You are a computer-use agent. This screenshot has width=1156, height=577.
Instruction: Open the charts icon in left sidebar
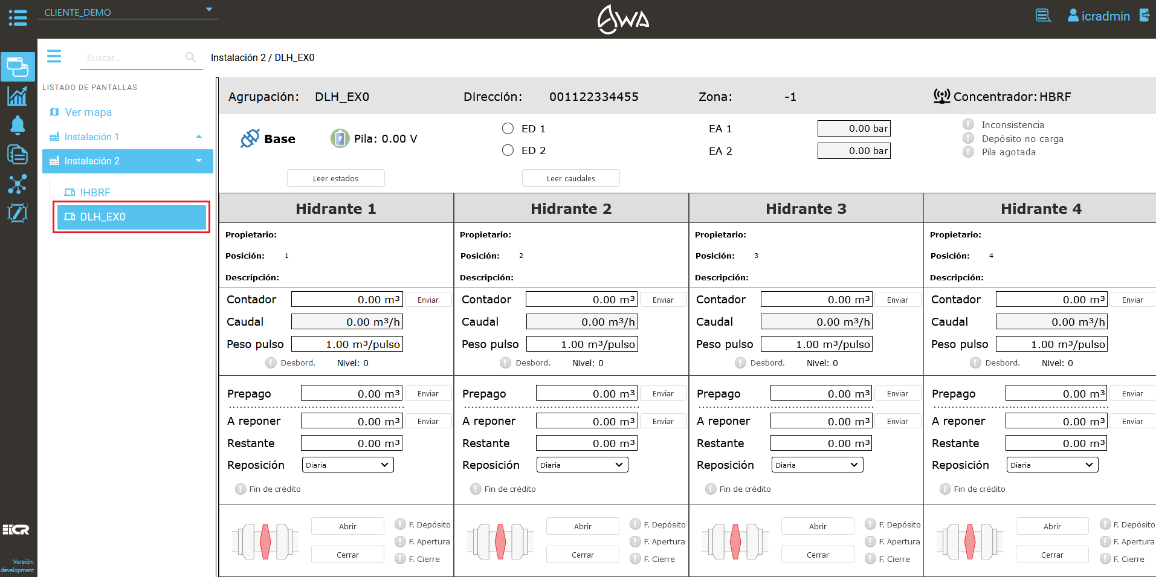(x=18, y=96)
